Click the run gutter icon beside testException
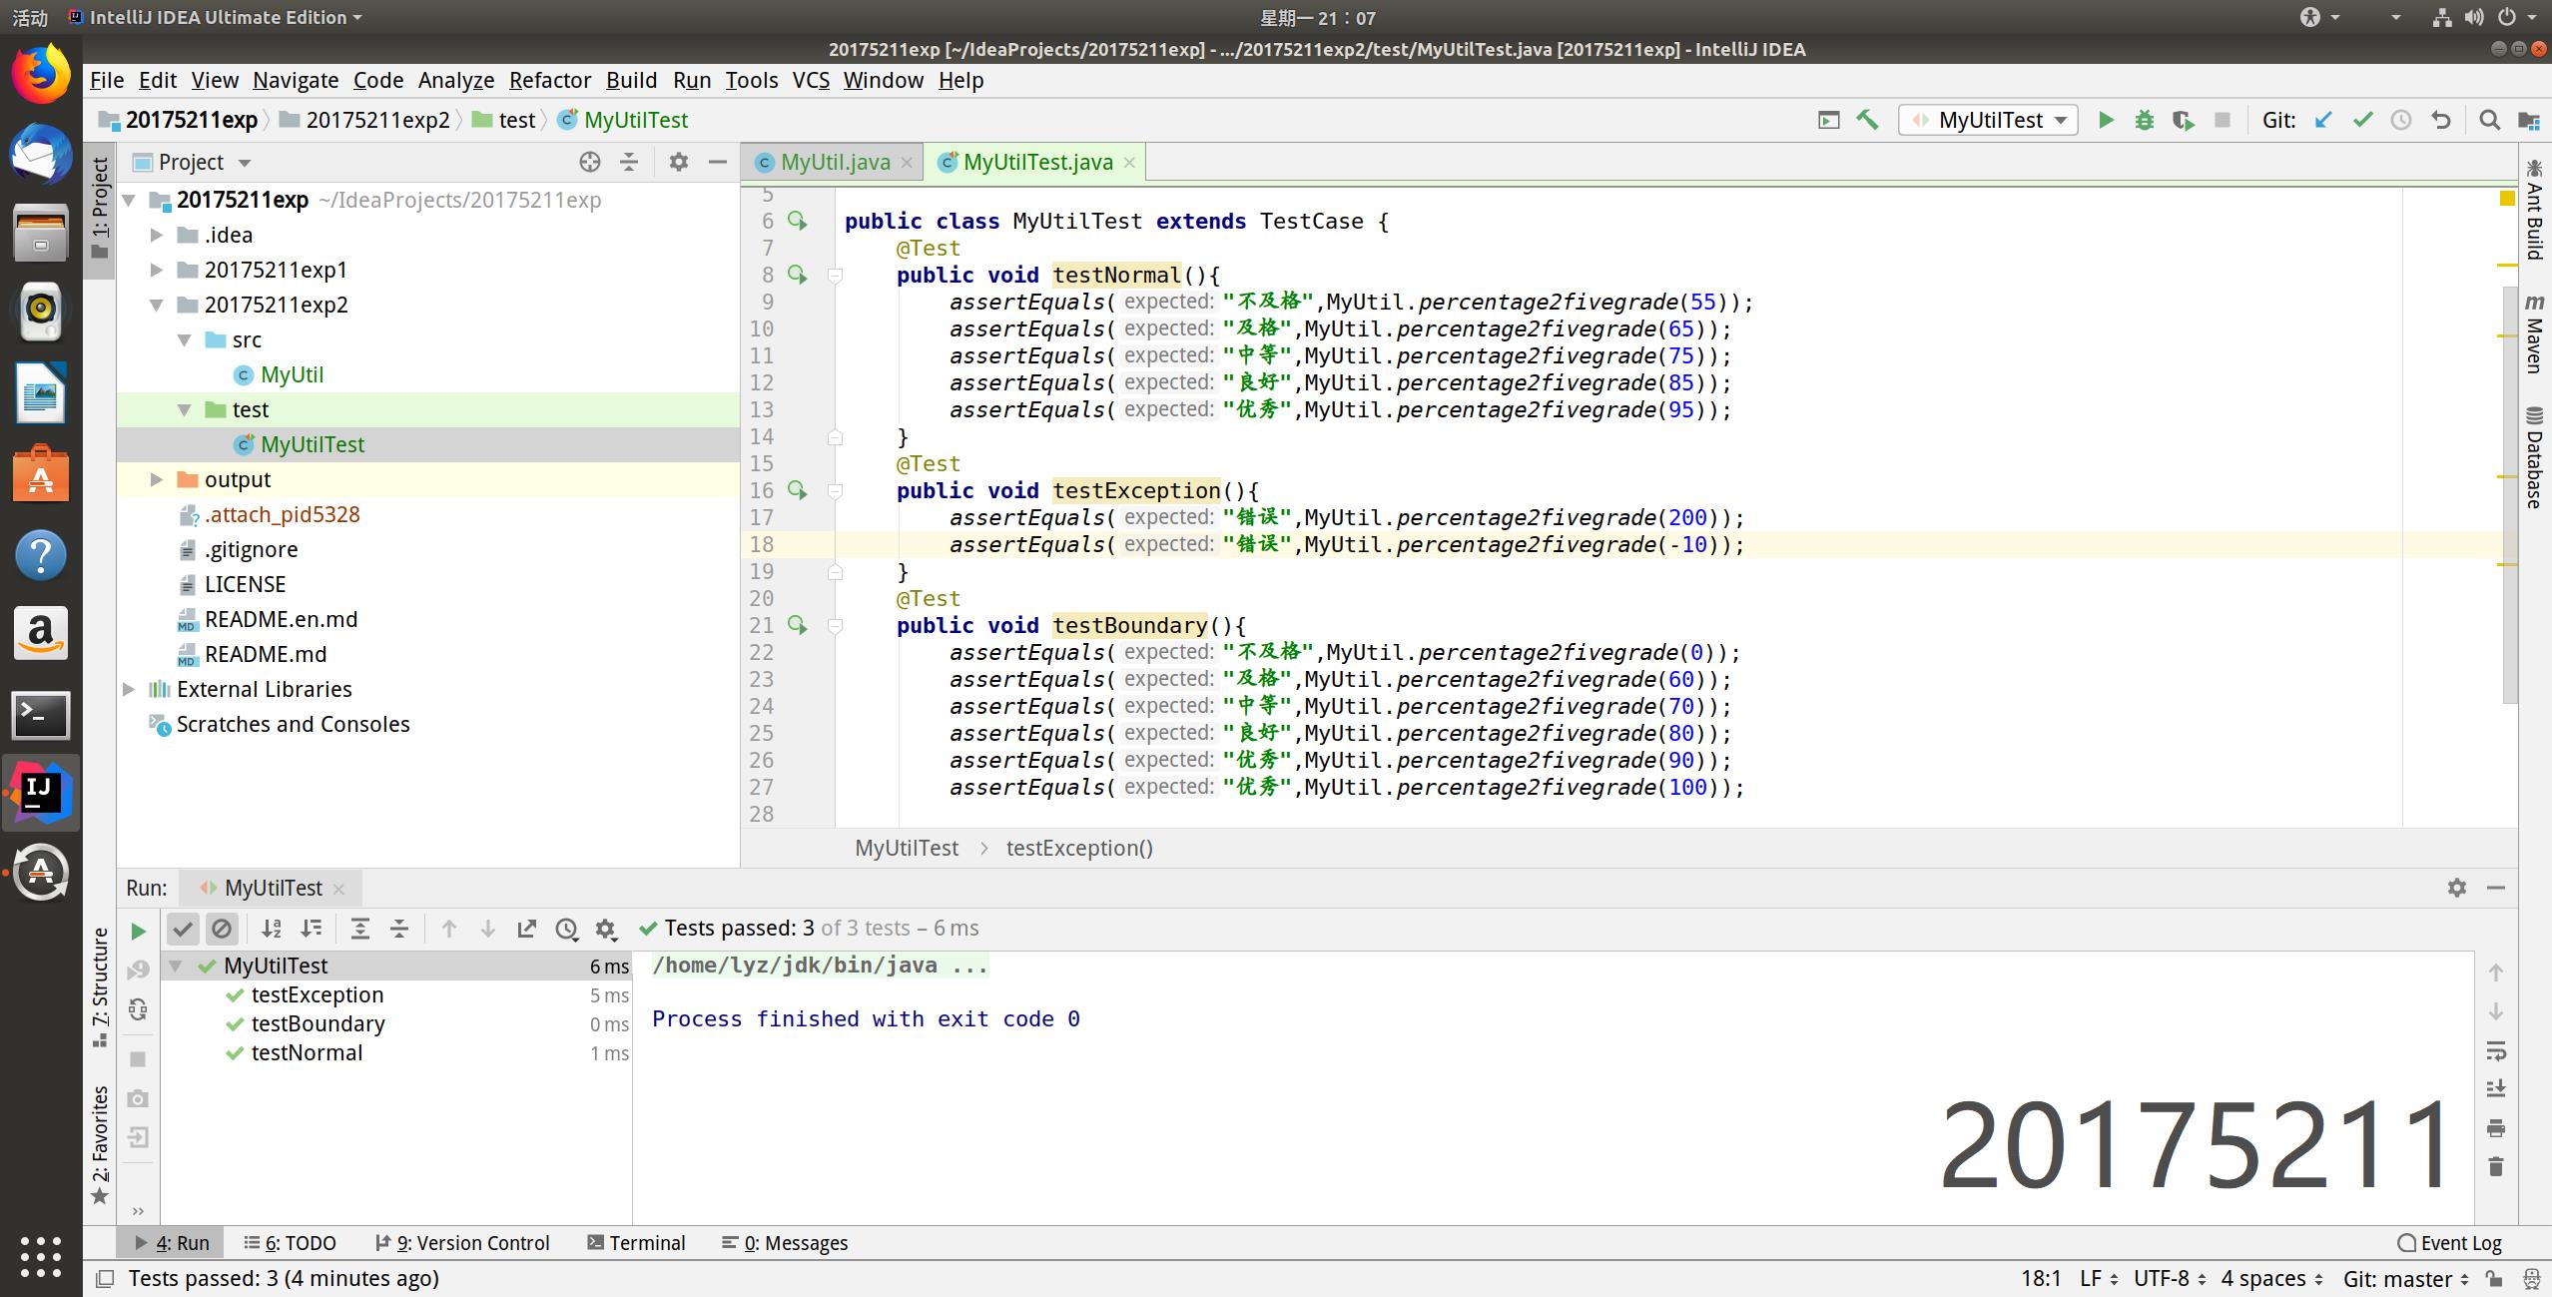Viewport: 2552px width, 1297px height. (797, 489)
